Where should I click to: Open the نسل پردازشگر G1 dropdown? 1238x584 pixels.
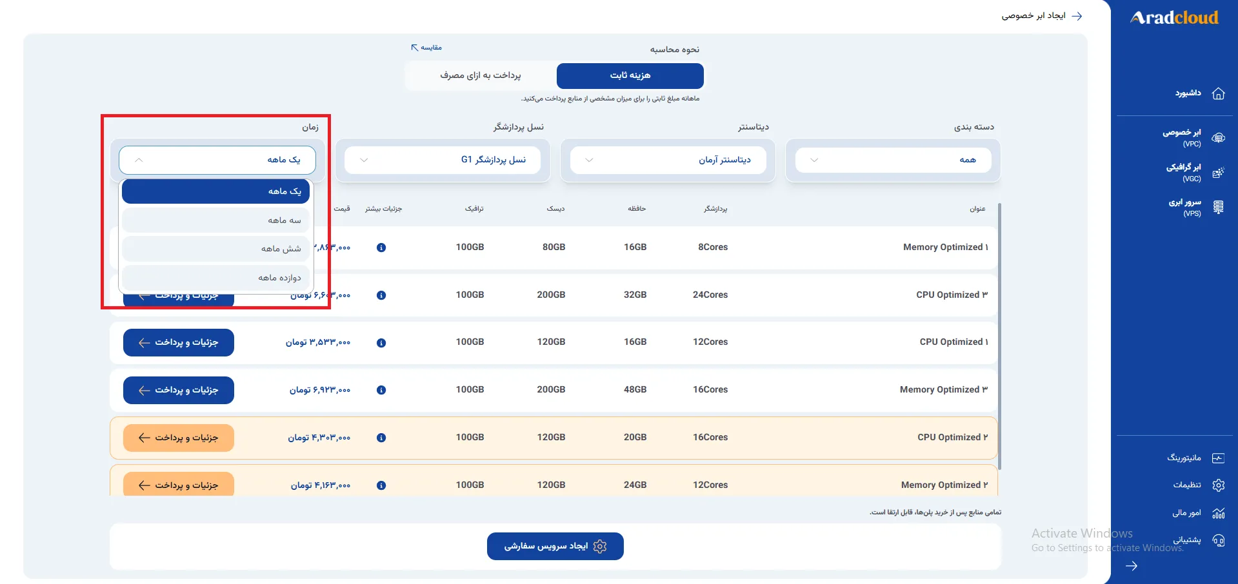pyautogui.click(x=443, y=160)
